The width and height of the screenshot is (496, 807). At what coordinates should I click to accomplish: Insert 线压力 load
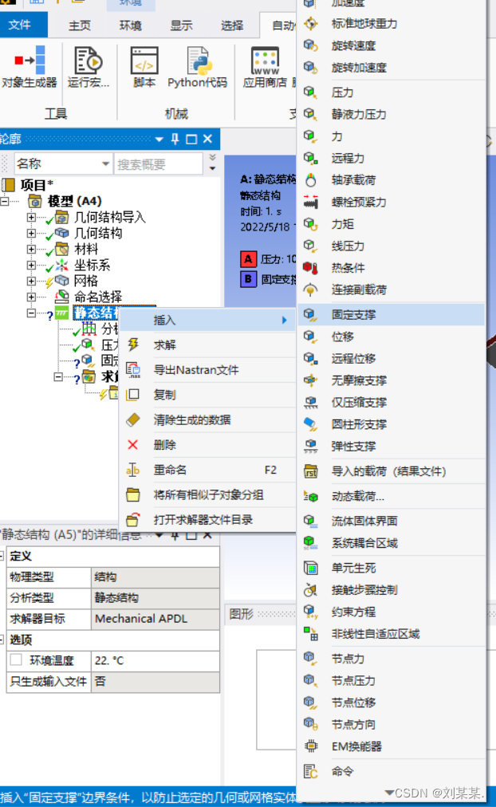point(392,246)
